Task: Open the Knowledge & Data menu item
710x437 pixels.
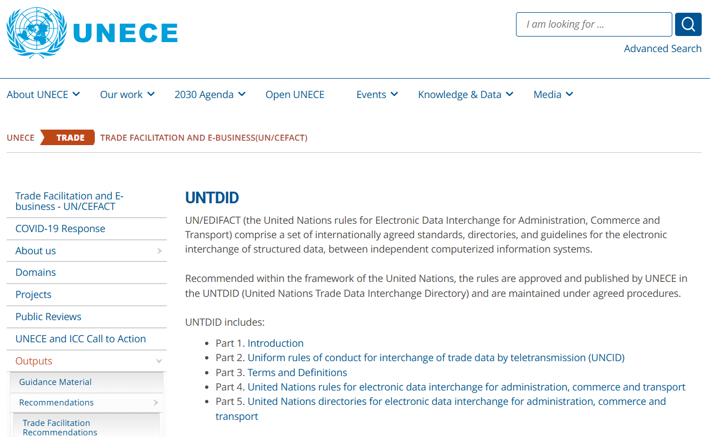Action: coord(459,95)
